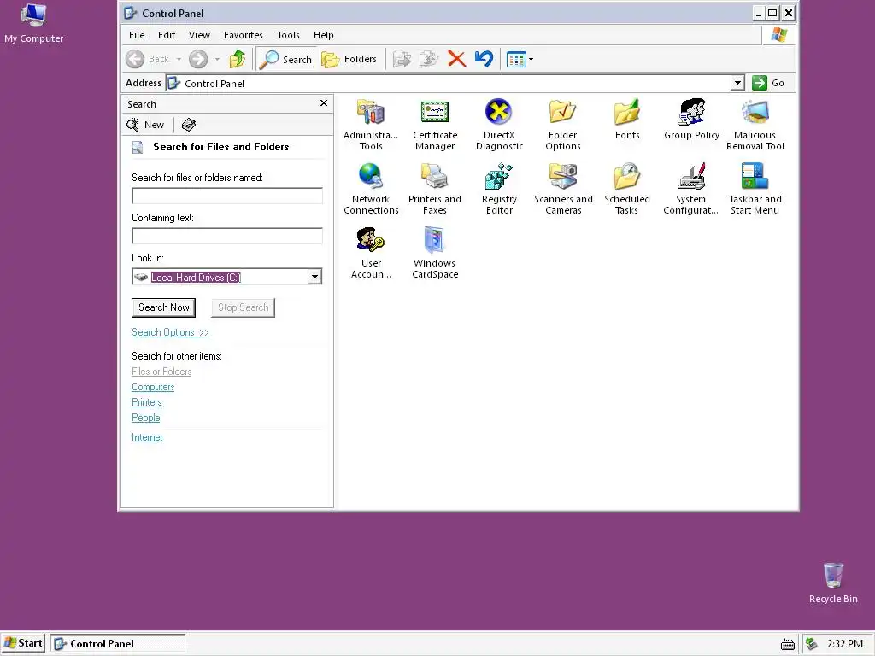Viewport: 875px width, 656px height.
Task: Open the View menu
Action: [x=199, y=35]
